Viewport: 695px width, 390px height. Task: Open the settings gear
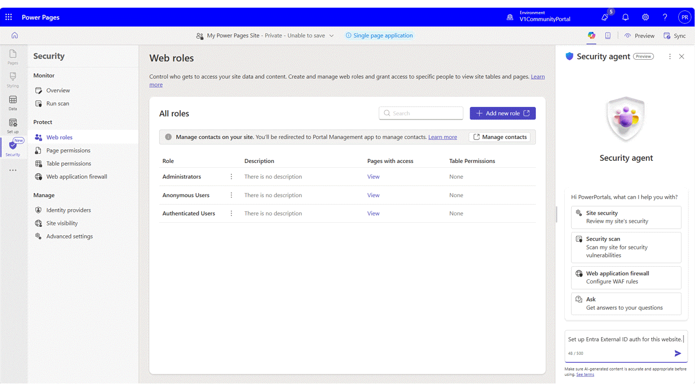tap(646, 17)
